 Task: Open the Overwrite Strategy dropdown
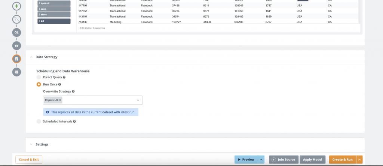pyautogui.click(x=93, y=100)
